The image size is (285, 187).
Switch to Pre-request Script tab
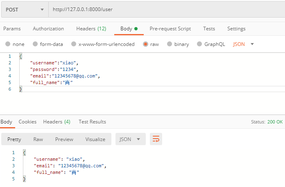coord(170,29)
